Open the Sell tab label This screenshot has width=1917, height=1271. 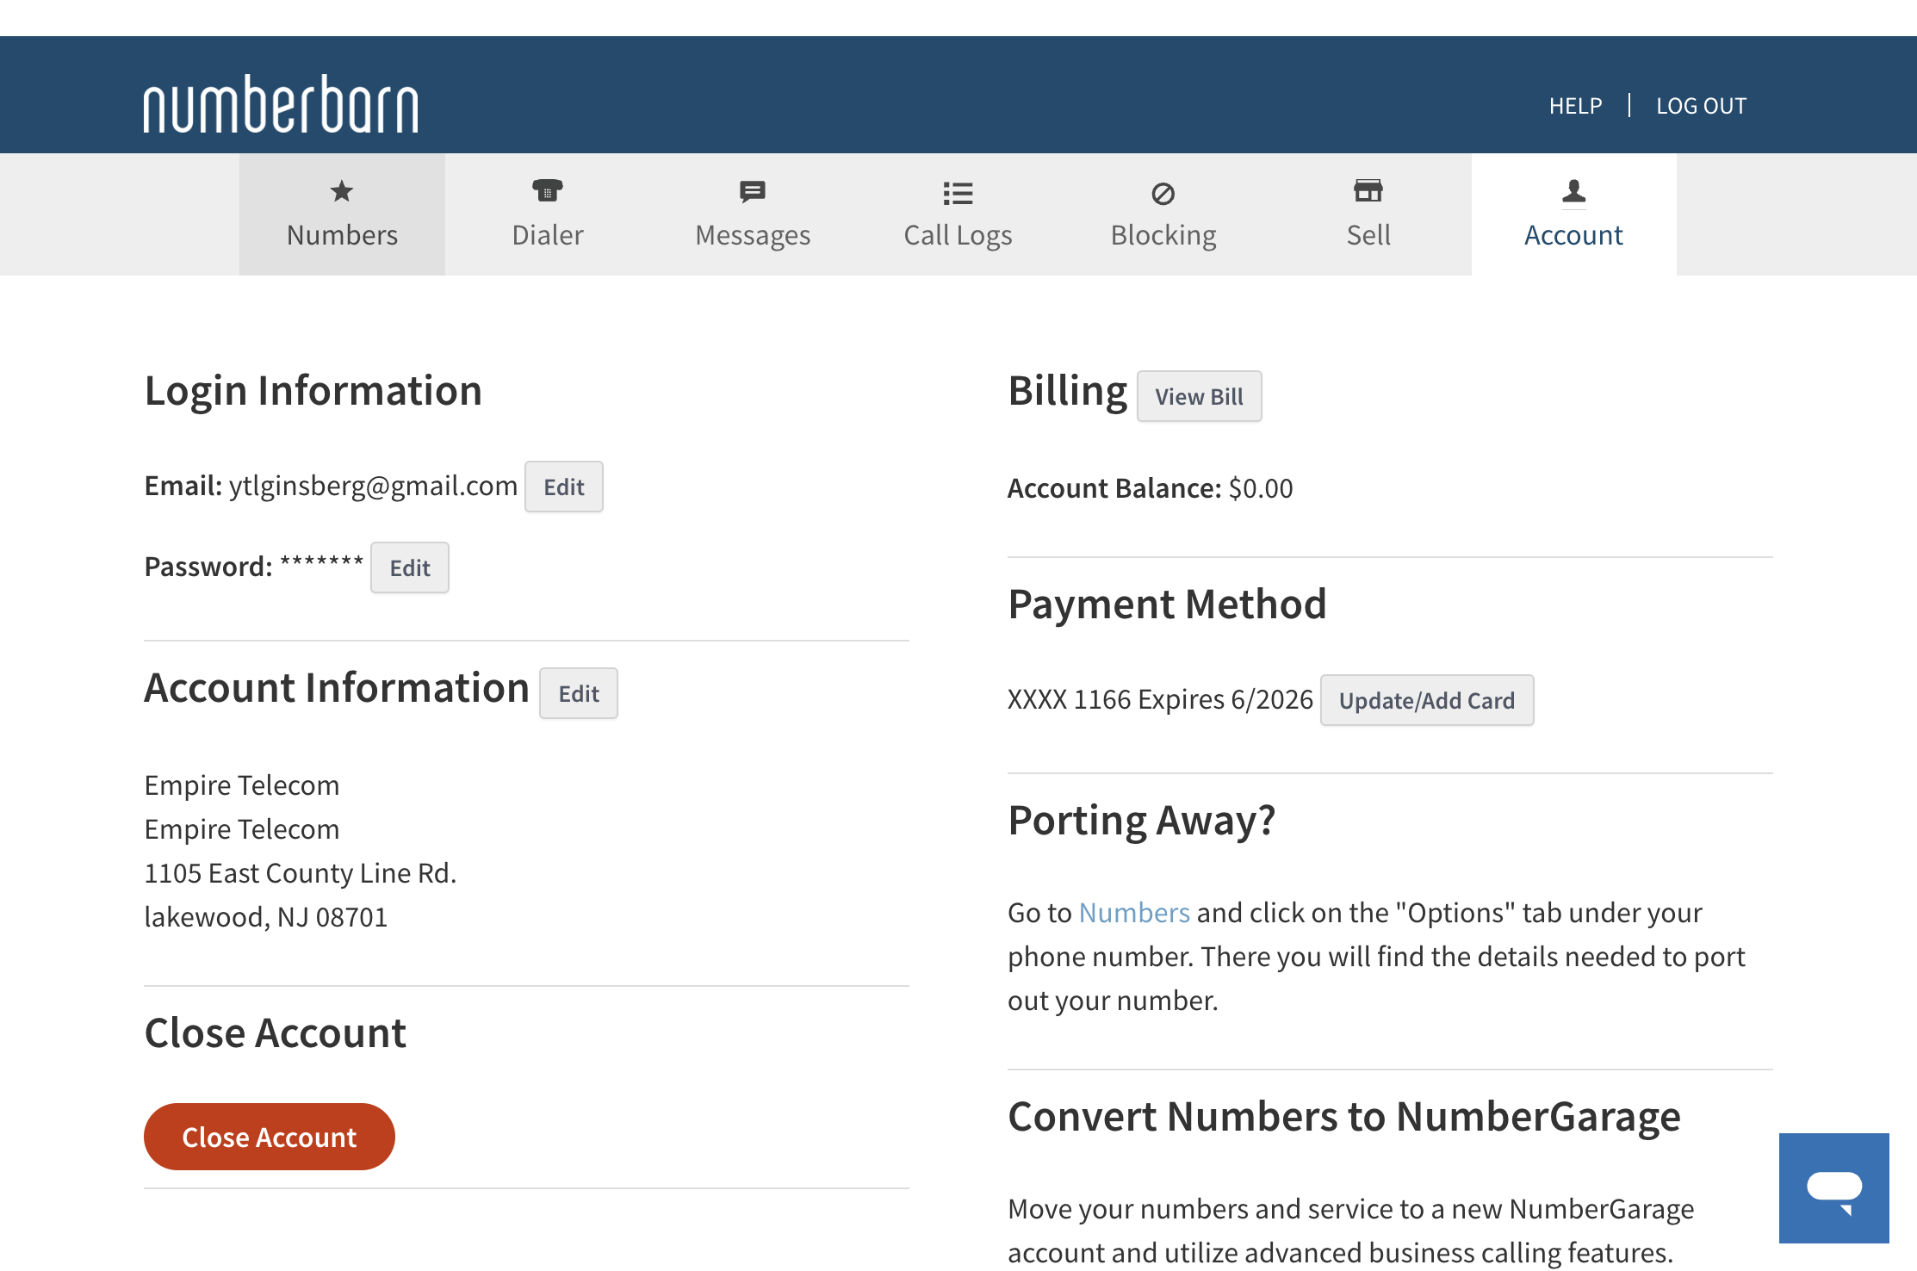click(x=1368, y=235)
